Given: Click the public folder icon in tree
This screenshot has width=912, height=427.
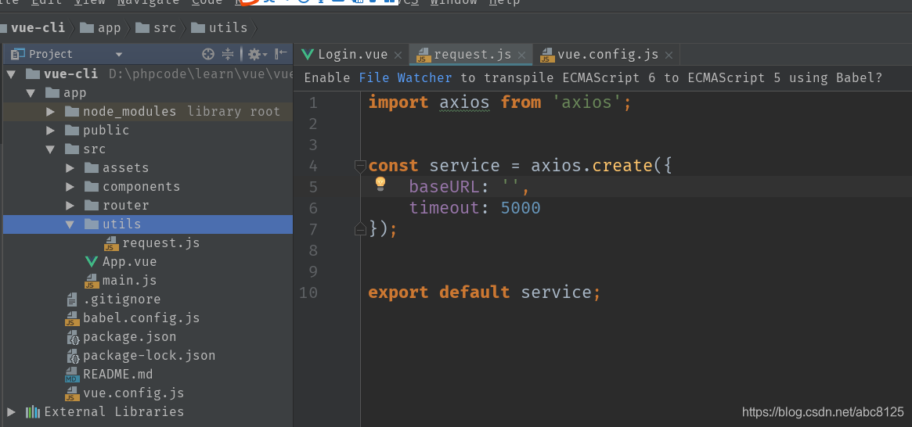Looking at the screenshot, I should pyautogui.click(x=71, y=130).
